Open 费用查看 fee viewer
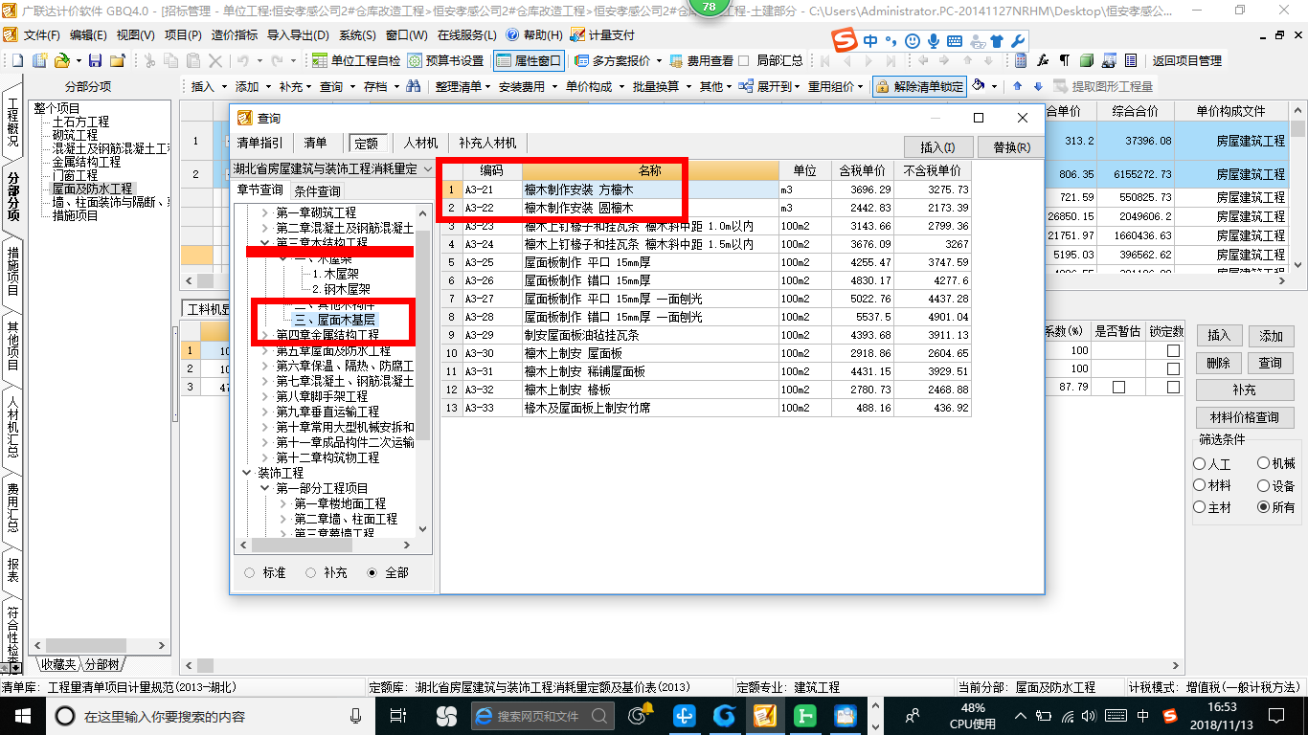Viewport: 1308px width, 735px height. pos(702,60)
